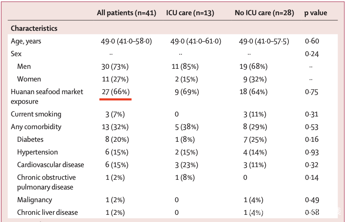346x222 pixels.
Task: Click 'Huanan seafood market exposure' row label
Action: pyautogui.click(x=47, y=97)
